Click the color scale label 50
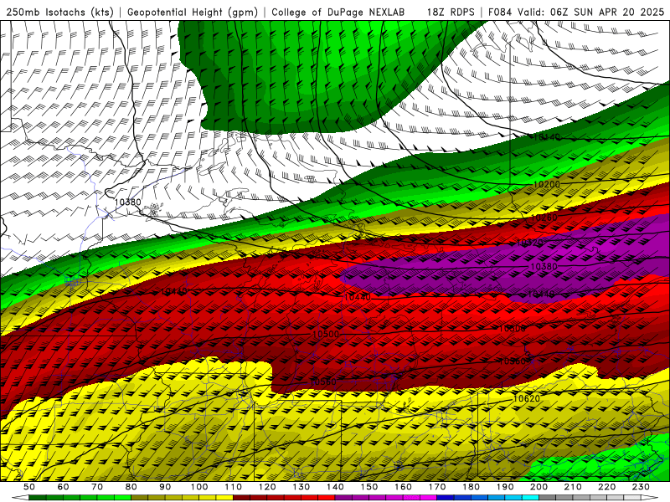670x502 pixels. click(29, 487)
